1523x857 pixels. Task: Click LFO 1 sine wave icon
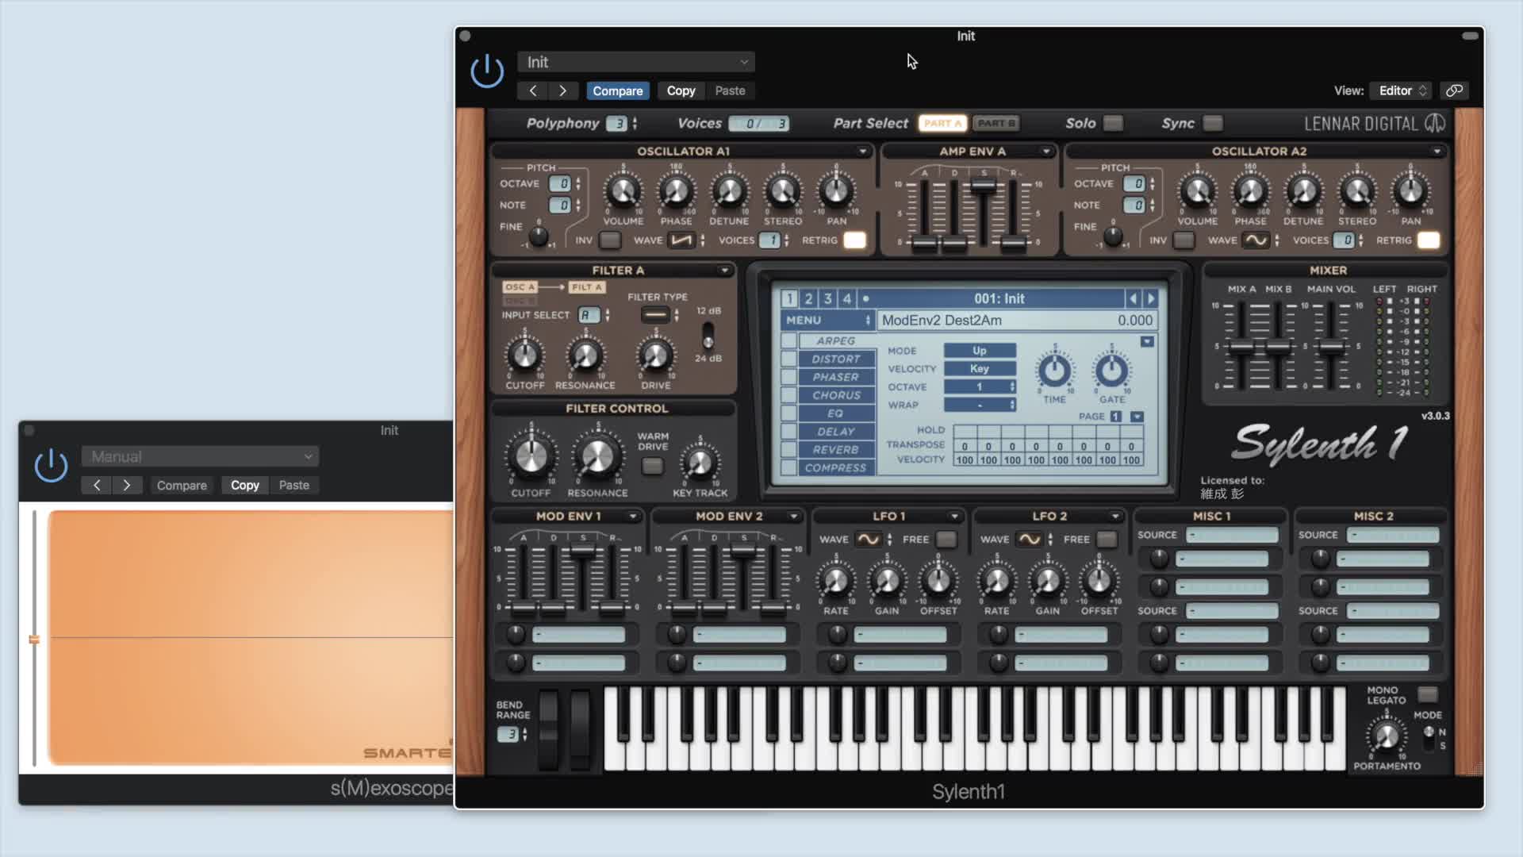[868, 539]
